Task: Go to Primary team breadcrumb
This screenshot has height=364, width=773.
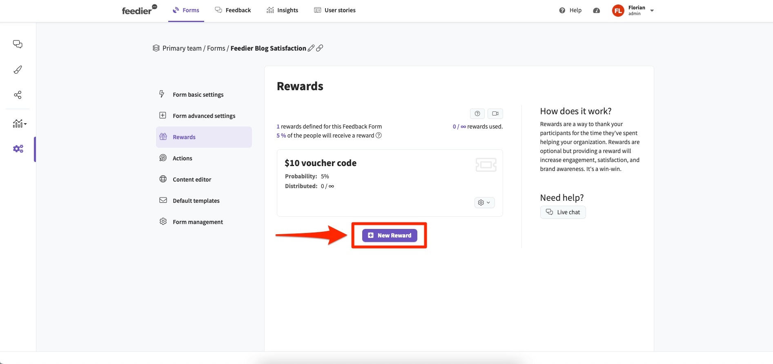Action: pyautogui.click(x=182, y=48)
